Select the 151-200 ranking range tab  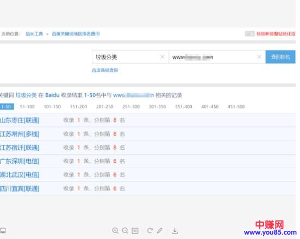pyautogui.click(x=78, y=107)
